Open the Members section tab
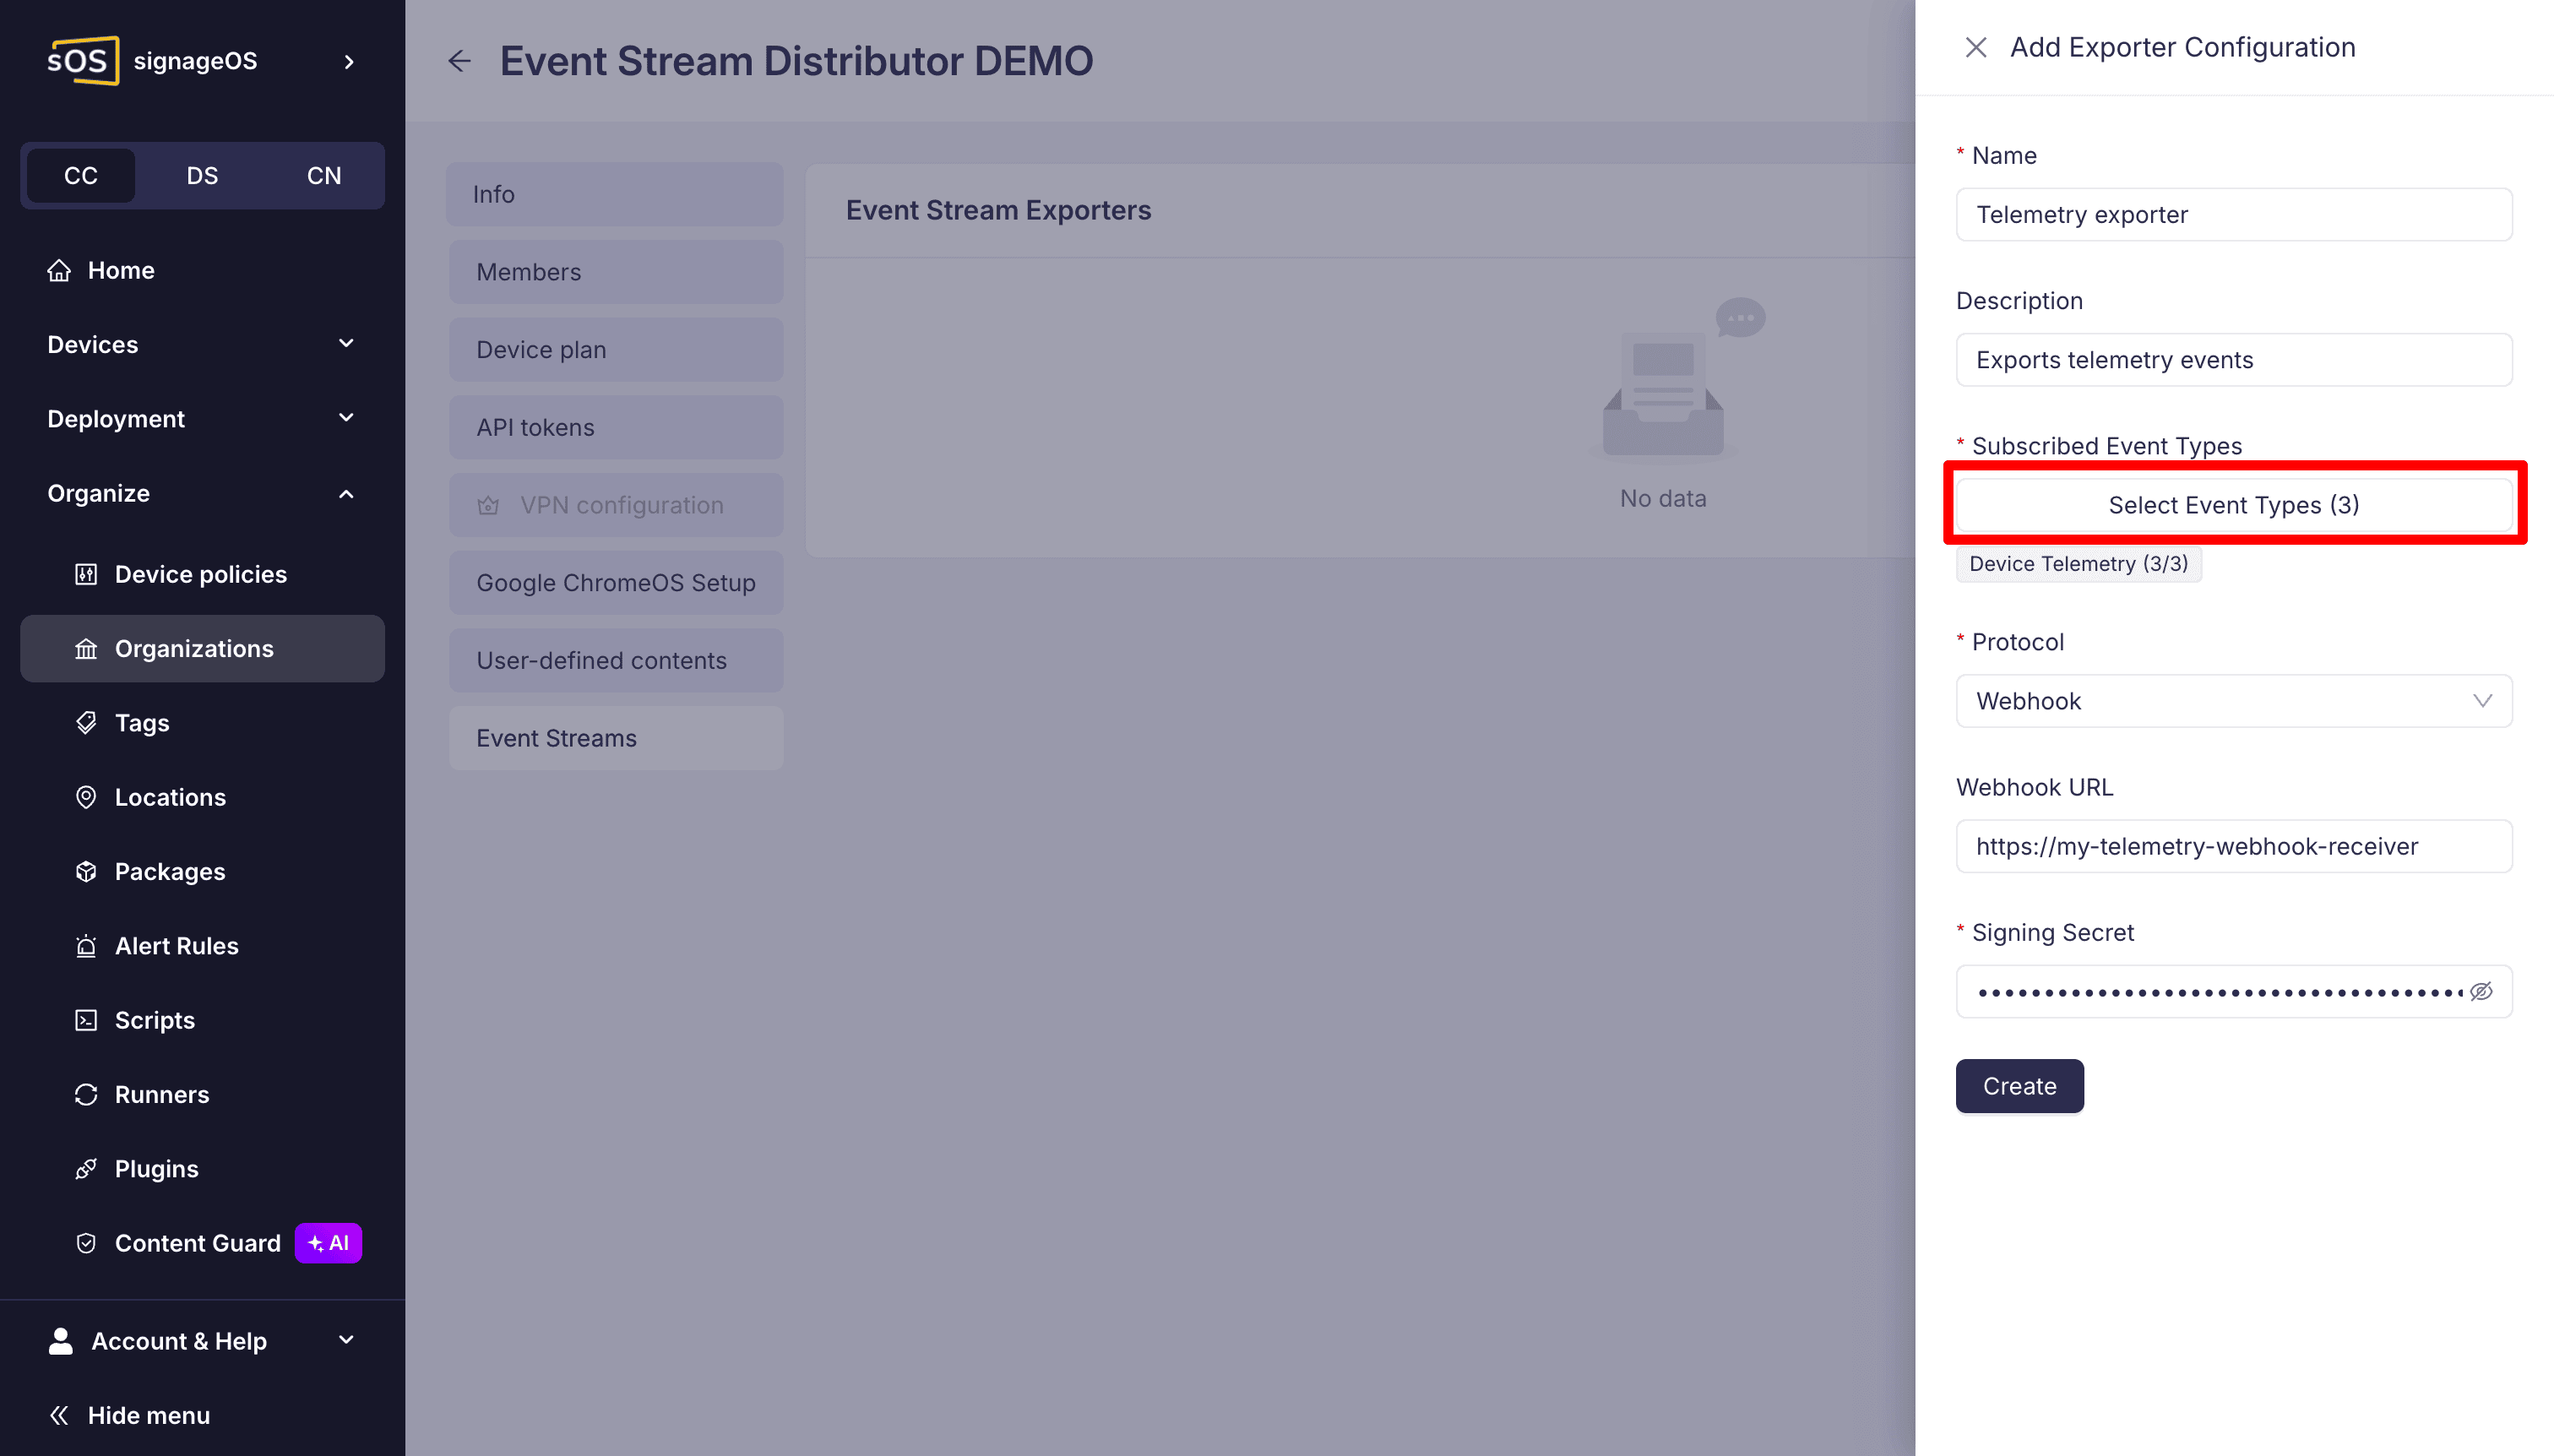The width and height of the screenshot is (2554, 1456). point(616,272)
